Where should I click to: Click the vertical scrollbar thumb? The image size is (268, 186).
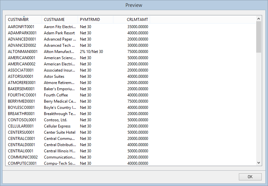[x=258, y=37]
